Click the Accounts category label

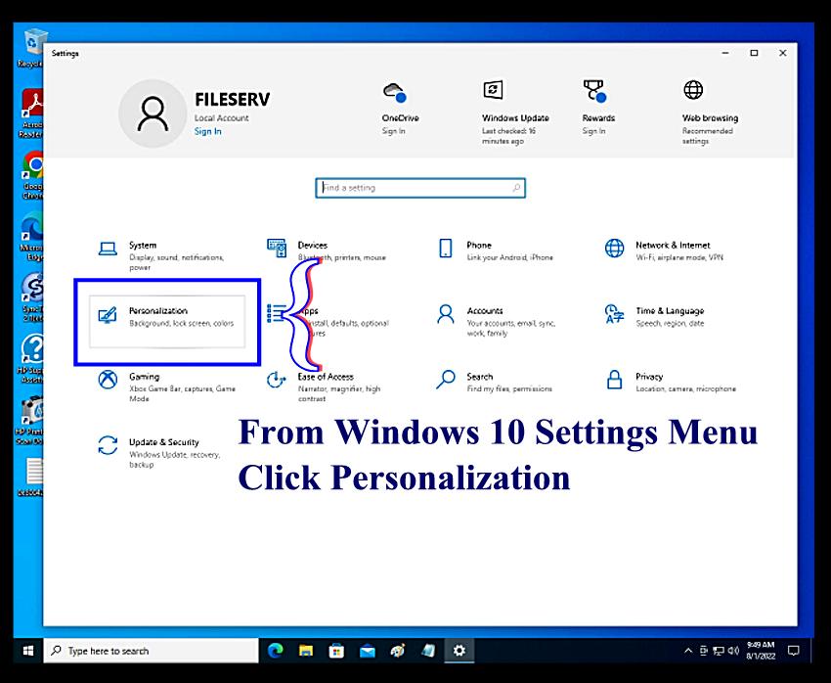click(x=485, y=311)
